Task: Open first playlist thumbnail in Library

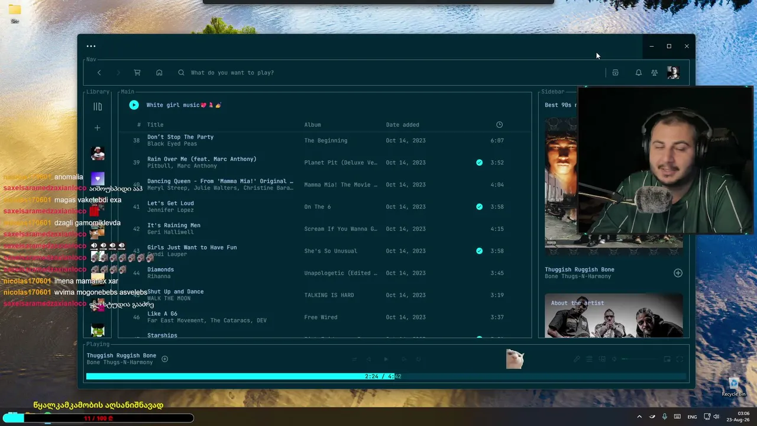Action: tap(98, 154)
